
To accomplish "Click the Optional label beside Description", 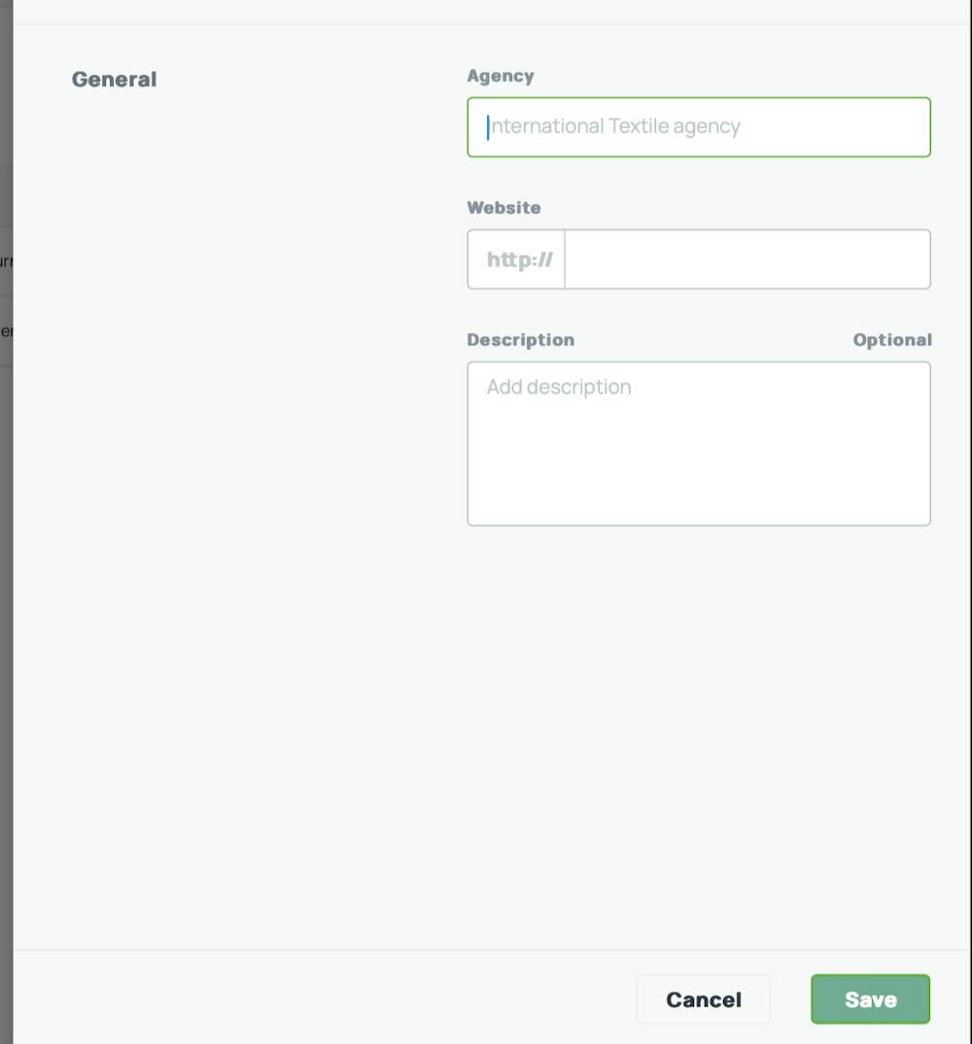I will [892, 339].
